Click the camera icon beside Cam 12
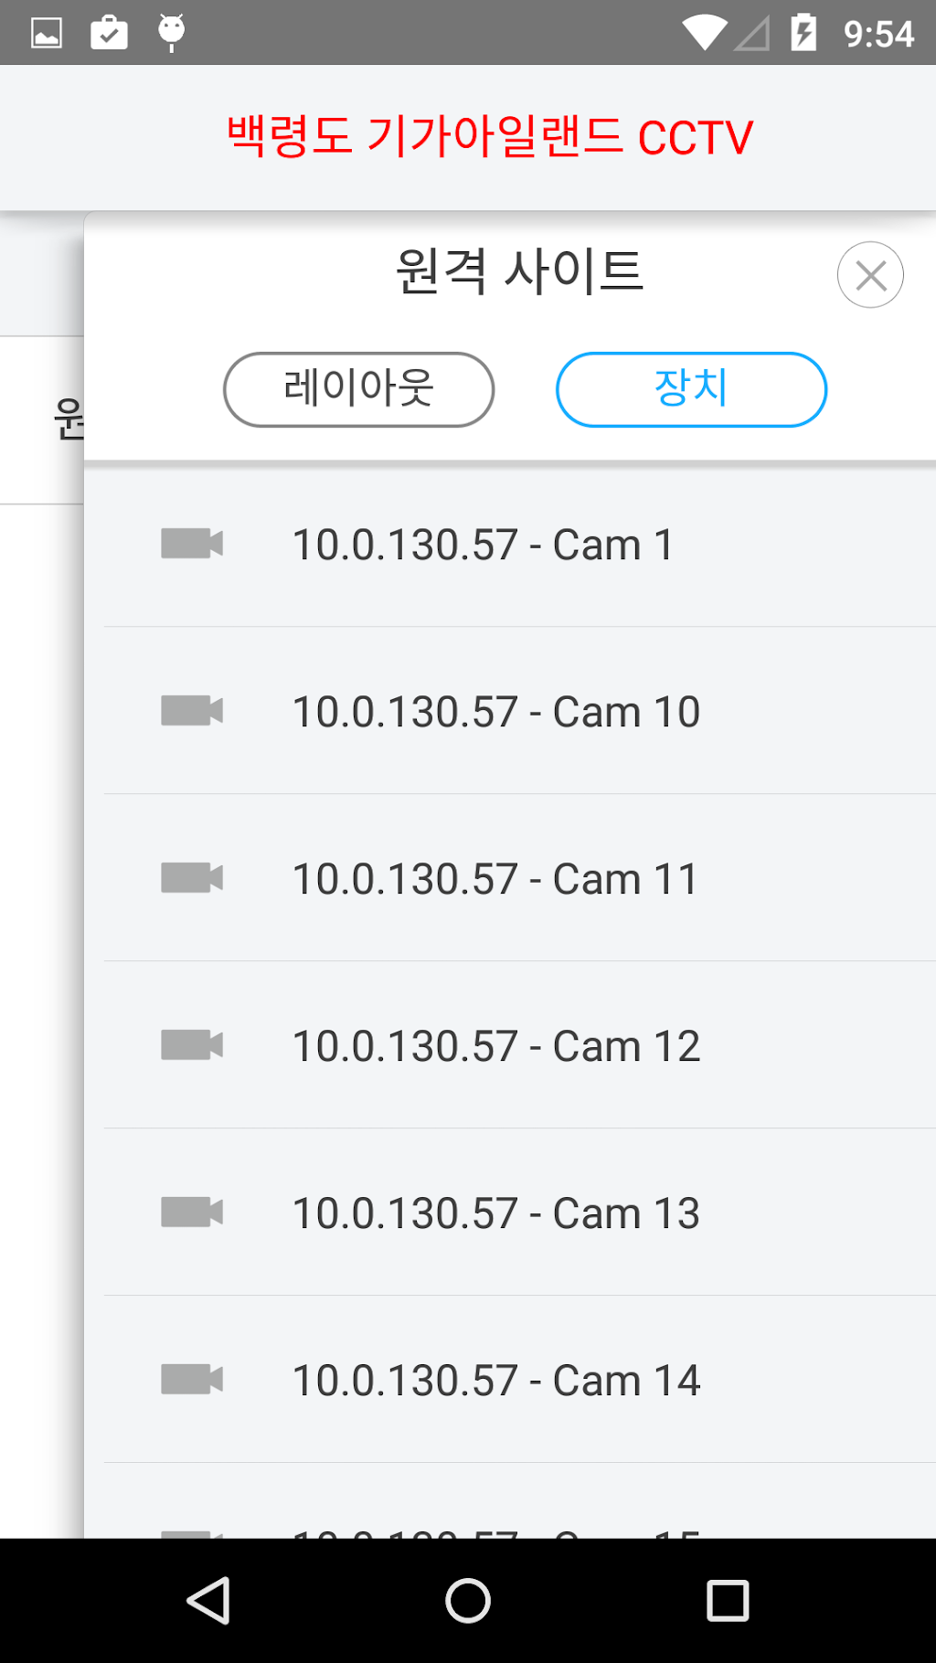This screenshot has height=1663, width=936. [x=192, y=1045]
